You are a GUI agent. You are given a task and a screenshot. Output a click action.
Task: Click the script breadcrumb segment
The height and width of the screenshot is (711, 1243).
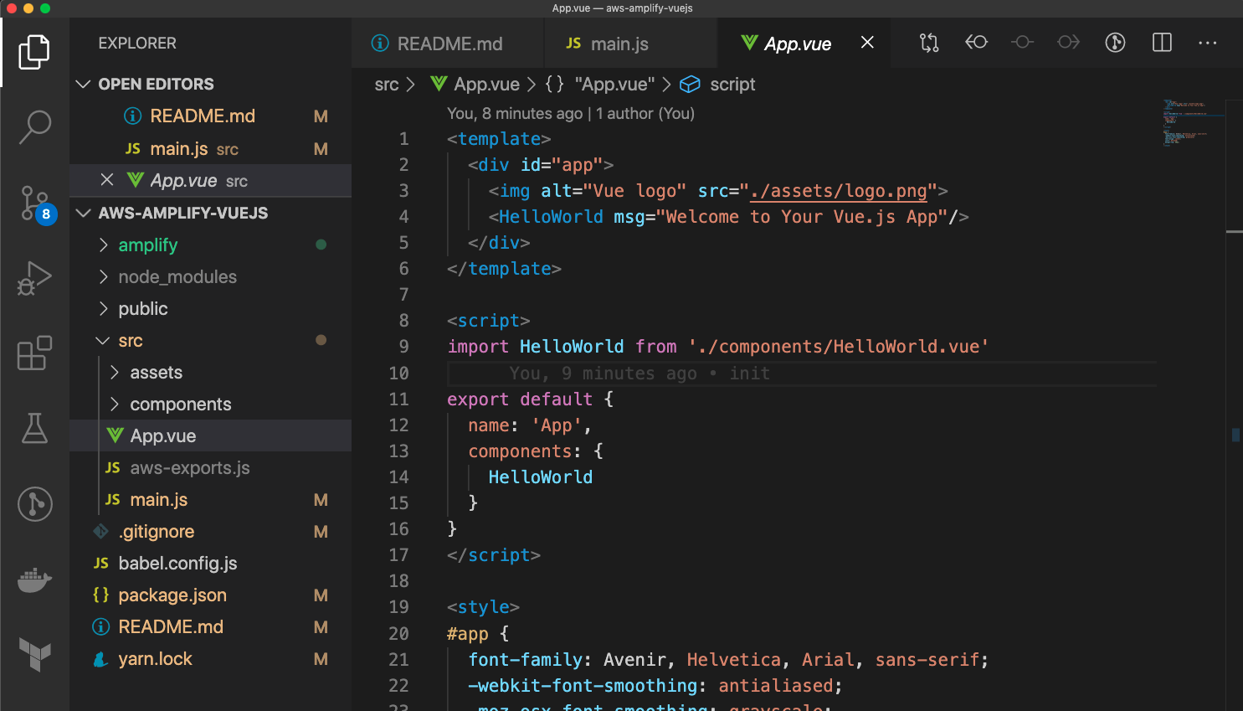point(718,85)
